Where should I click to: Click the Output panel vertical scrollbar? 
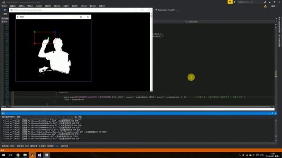tap(276, 130)
